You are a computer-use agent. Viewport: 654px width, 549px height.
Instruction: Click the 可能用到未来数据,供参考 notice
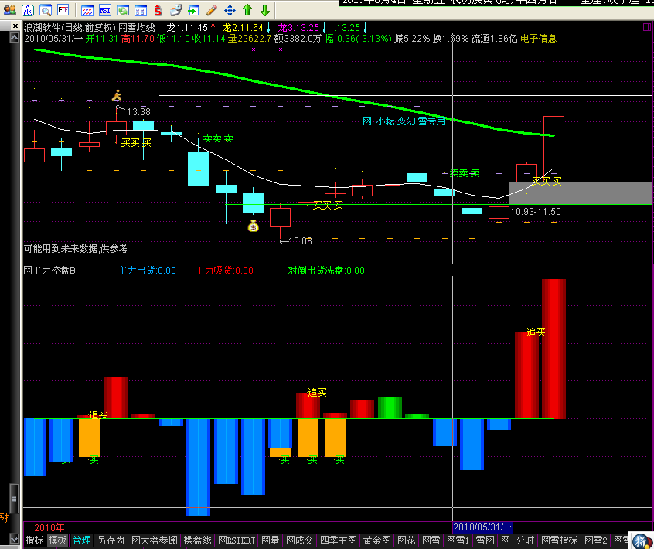[76, 249]
